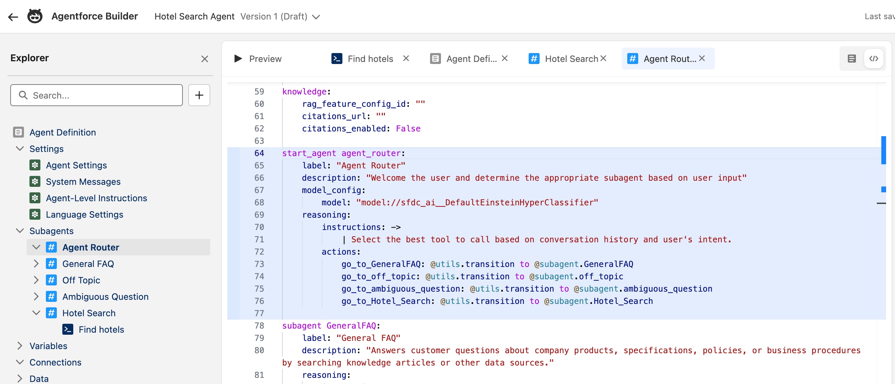Screen dimensions: 895x384
Task: Expand the Ambiguous Question subagent
Action: (x=36, y=296)
